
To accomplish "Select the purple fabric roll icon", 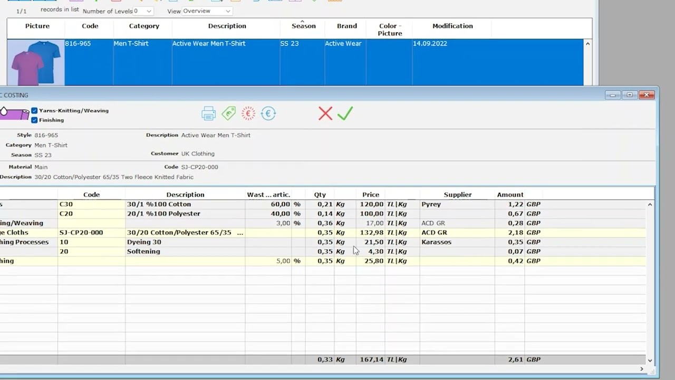I will [14, 113].
